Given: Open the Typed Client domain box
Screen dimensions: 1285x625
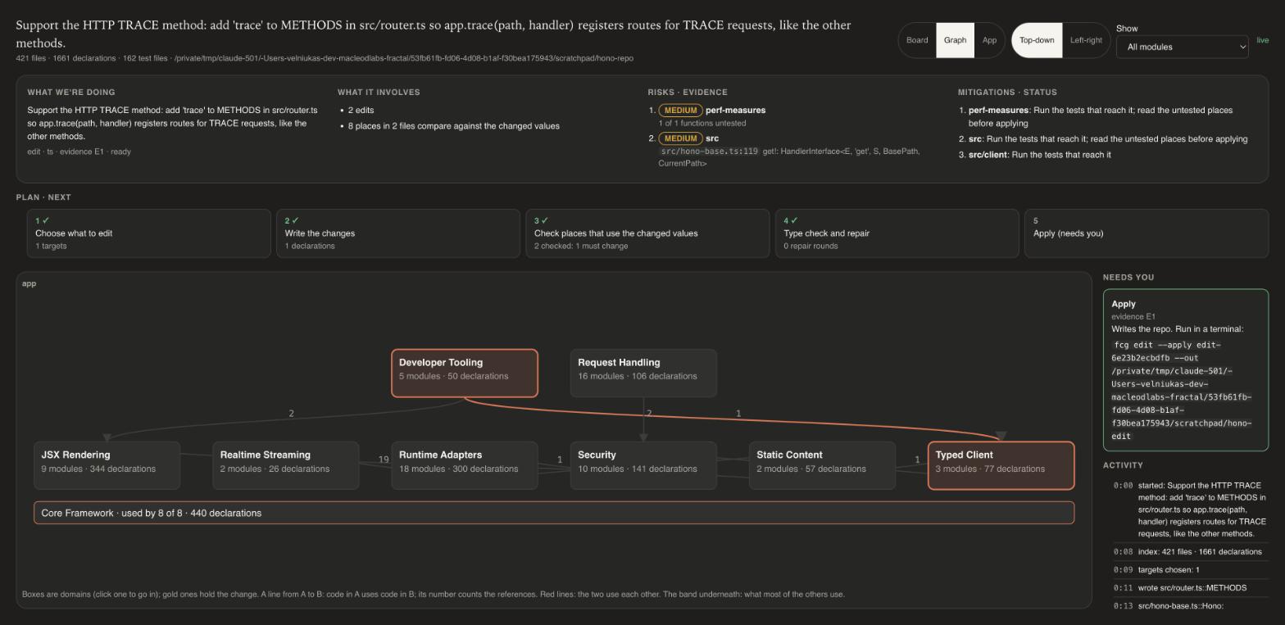Looking at the screenshot, I should coord(1001,466).
